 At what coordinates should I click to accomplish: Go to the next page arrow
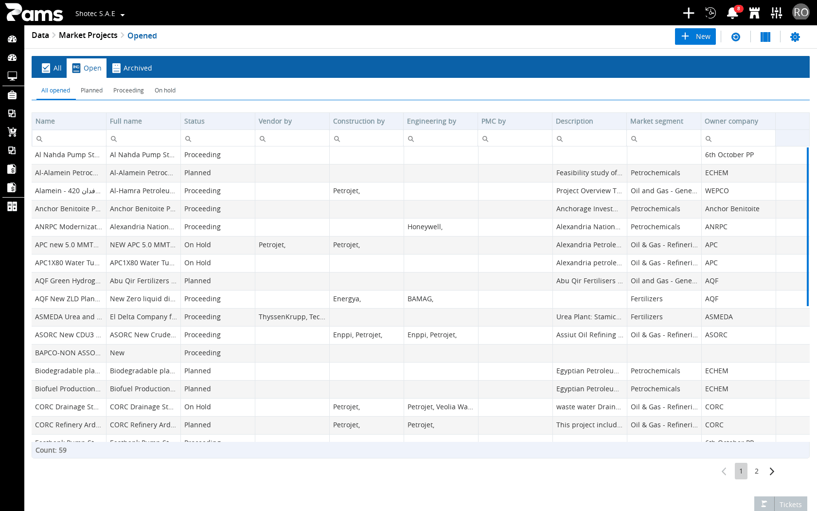(772, 471)
